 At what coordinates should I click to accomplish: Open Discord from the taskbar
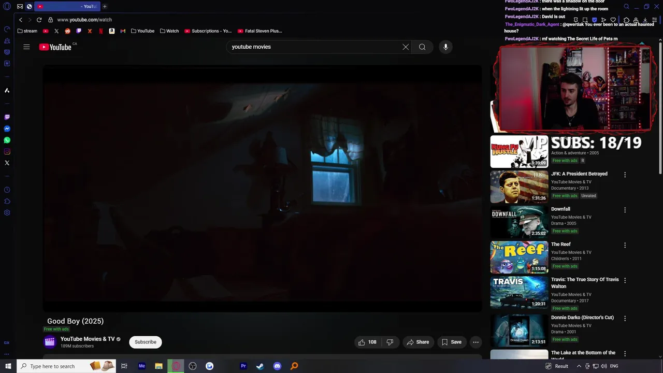tap(277, 366)
